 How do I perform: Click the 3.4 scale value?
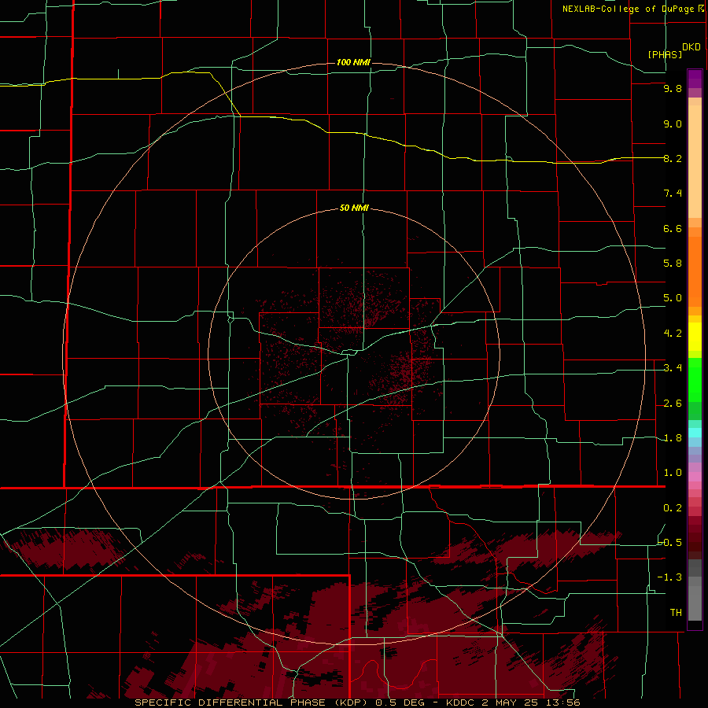[673, 368]
